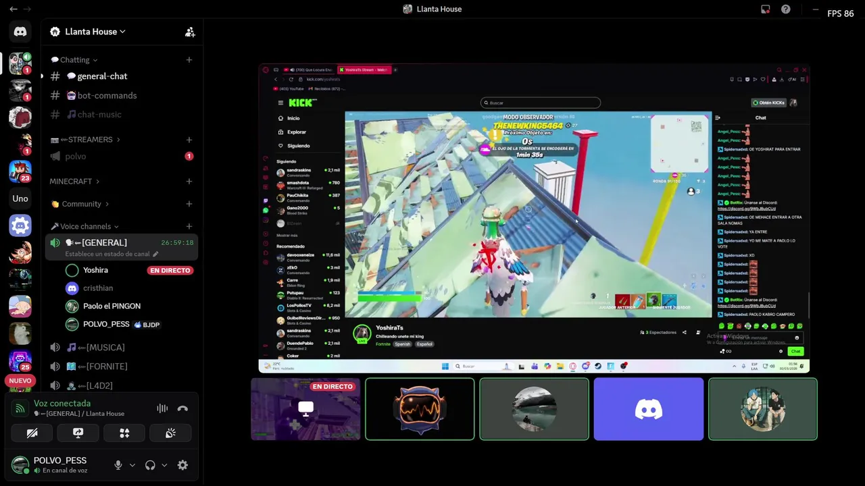Toggle microphone mute

(x=118, y=465)
